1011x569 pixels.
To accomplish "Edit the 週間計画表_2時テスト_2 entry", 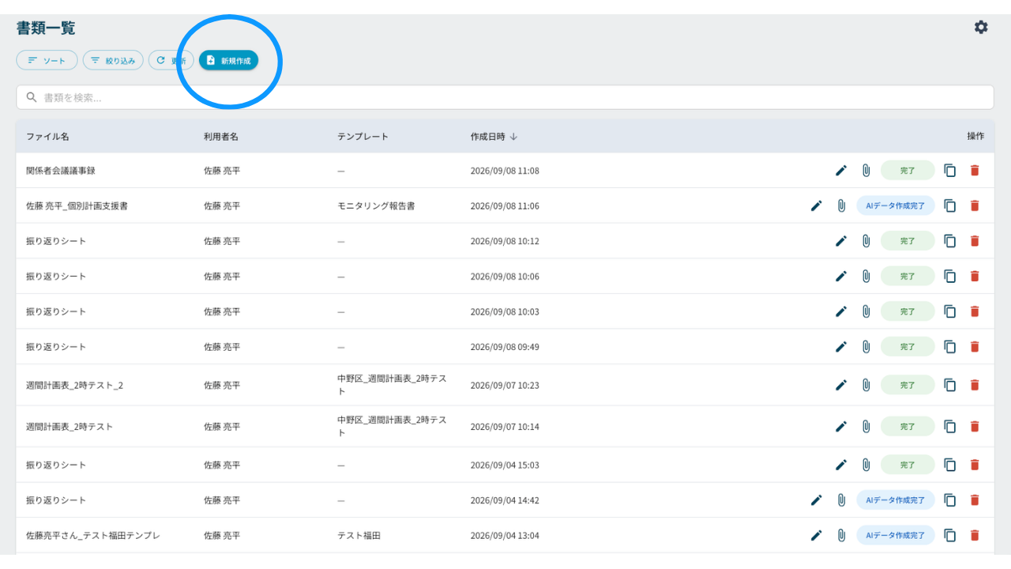I will click(841, 385).
